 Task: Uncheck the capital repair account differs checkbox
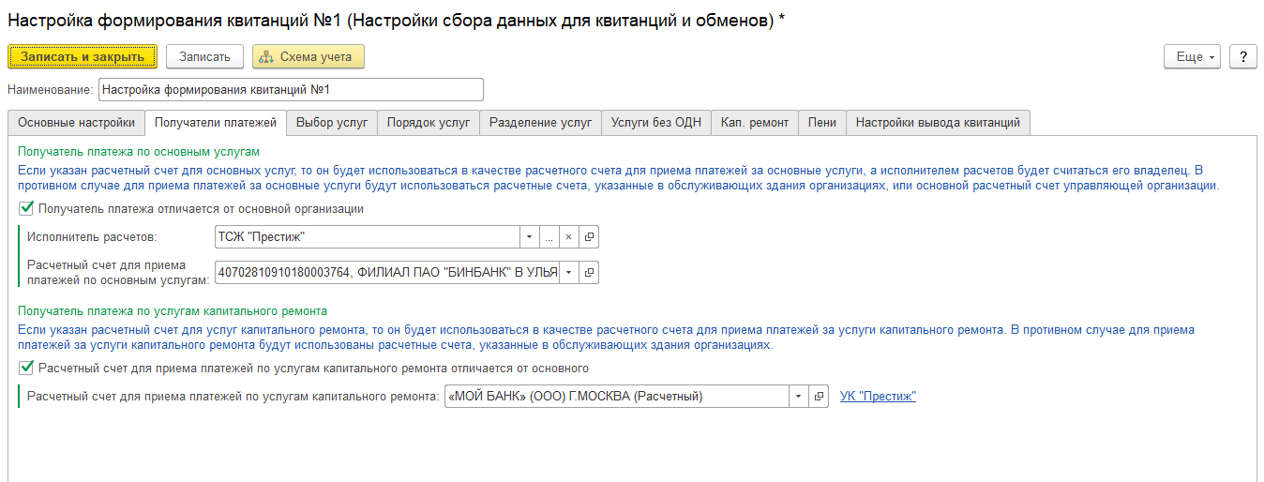[26, 368]
